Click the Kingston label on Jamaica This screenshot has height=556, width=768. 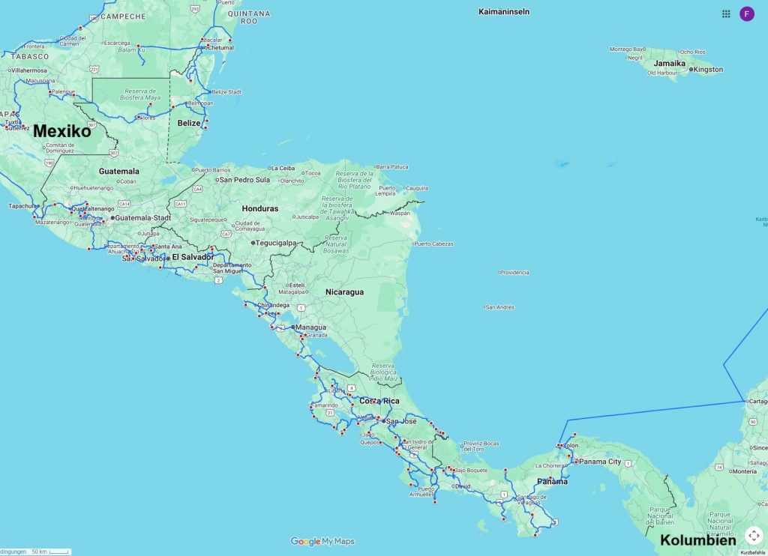(x=708, y=70)
